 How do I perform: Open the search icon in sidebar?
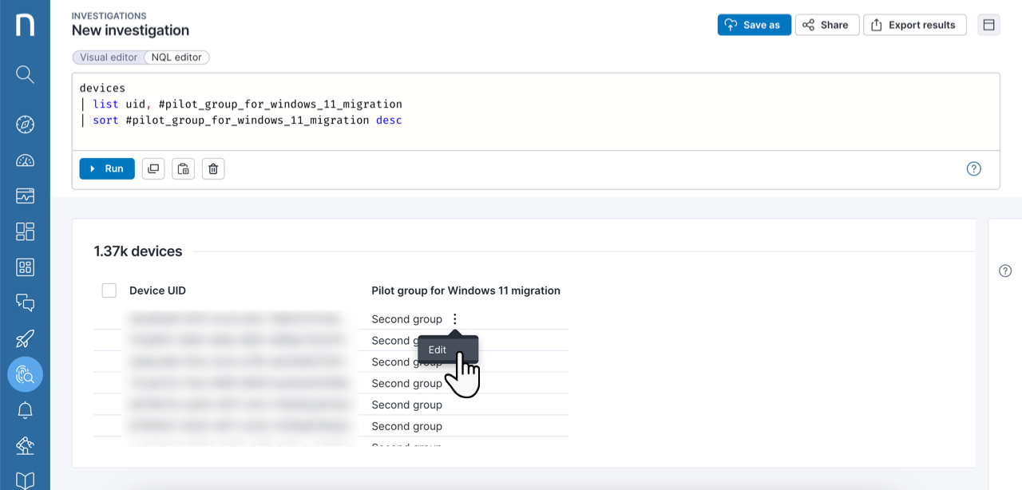[x=25, y=74]
